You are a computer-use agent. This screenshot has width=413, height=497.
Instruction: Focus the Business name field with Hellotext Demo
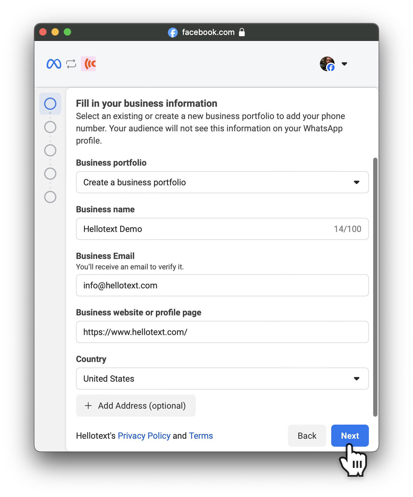click(222, 229)
